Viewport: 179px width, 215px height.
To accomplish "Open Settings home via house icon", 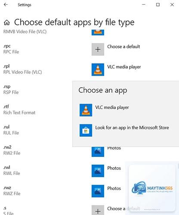I will coord(7,22).
